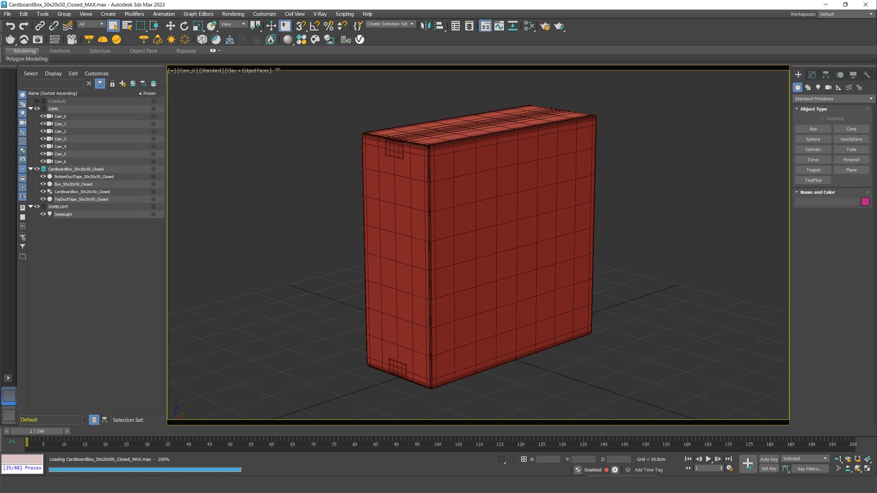Screen dimensions: 877x493
Task: Collapse the Object Type rollout
Action: (x=814, y=109)
